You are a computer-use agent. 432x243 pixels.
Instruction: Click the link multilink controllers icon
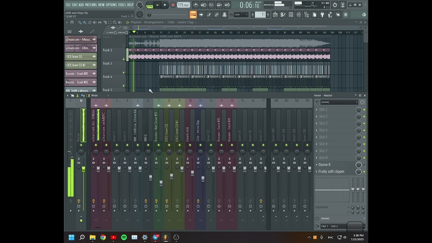click(x=217, y=15)
